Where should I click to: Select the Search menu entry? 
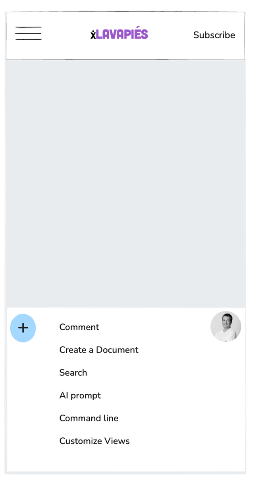[73, 372]
